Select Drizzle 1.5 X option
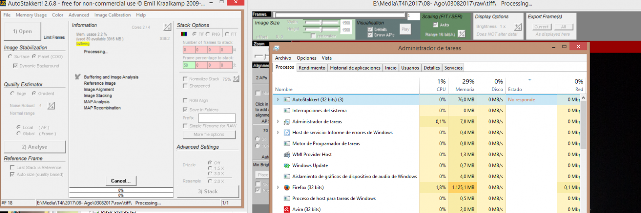The width and height of the screenshot is (641, 213). [x=210, y=168]
